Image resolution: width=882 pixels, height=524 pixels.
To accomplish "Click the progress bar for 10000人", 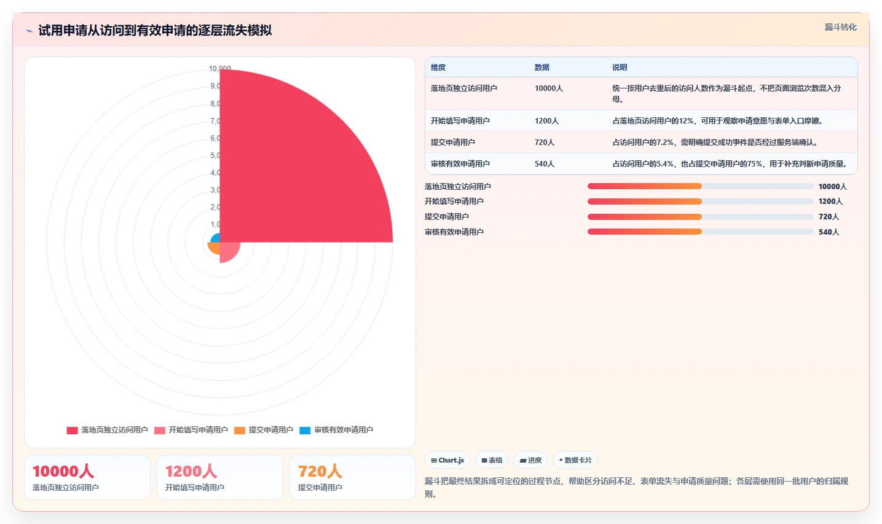I will [x=700, y=186].
